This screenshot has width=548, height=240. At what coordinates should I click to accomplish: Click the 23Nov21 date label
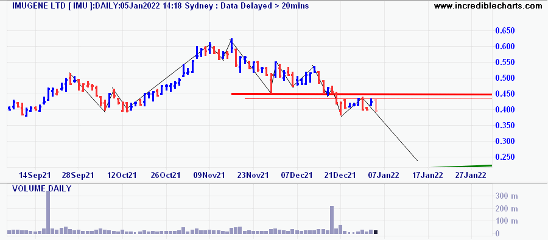[x=253, y=175]
